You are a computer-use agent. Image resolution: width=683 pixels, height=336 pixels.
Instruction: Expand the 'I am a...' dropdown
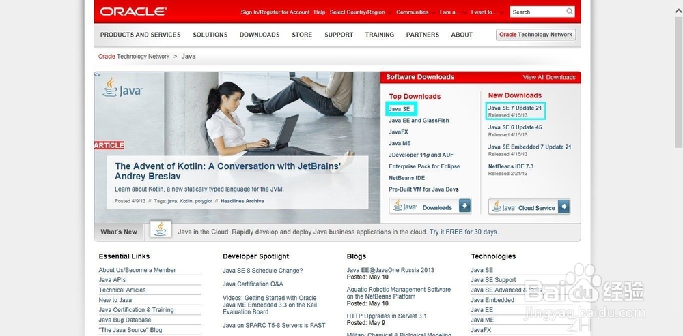coord(452,12)
